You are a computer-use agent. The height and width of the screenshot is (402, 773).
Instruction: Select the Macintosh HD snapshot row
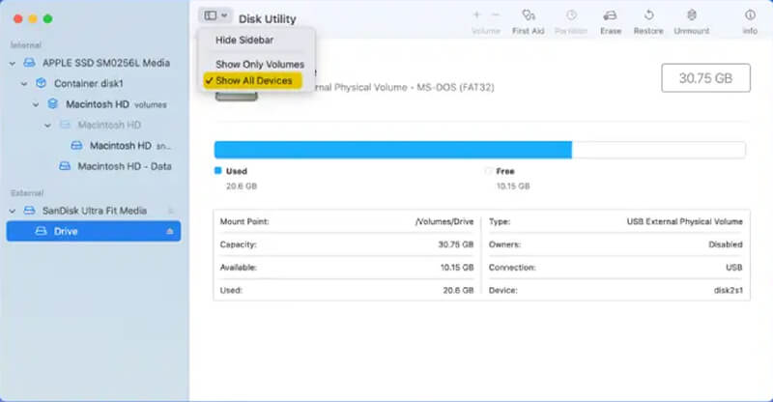point(94,146)
